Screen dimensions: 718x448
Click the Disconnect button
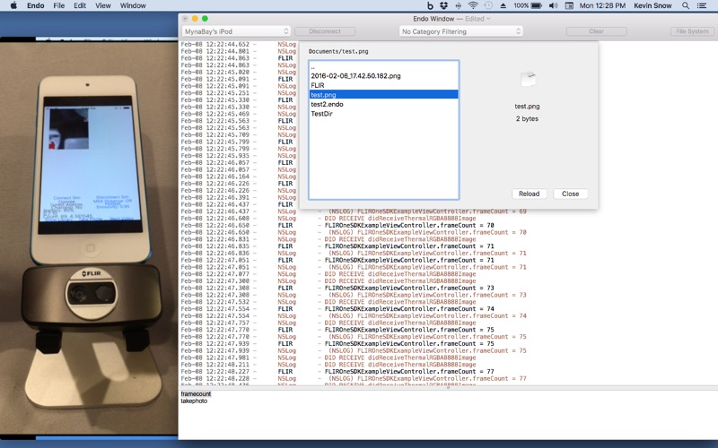tap(325, 31)
